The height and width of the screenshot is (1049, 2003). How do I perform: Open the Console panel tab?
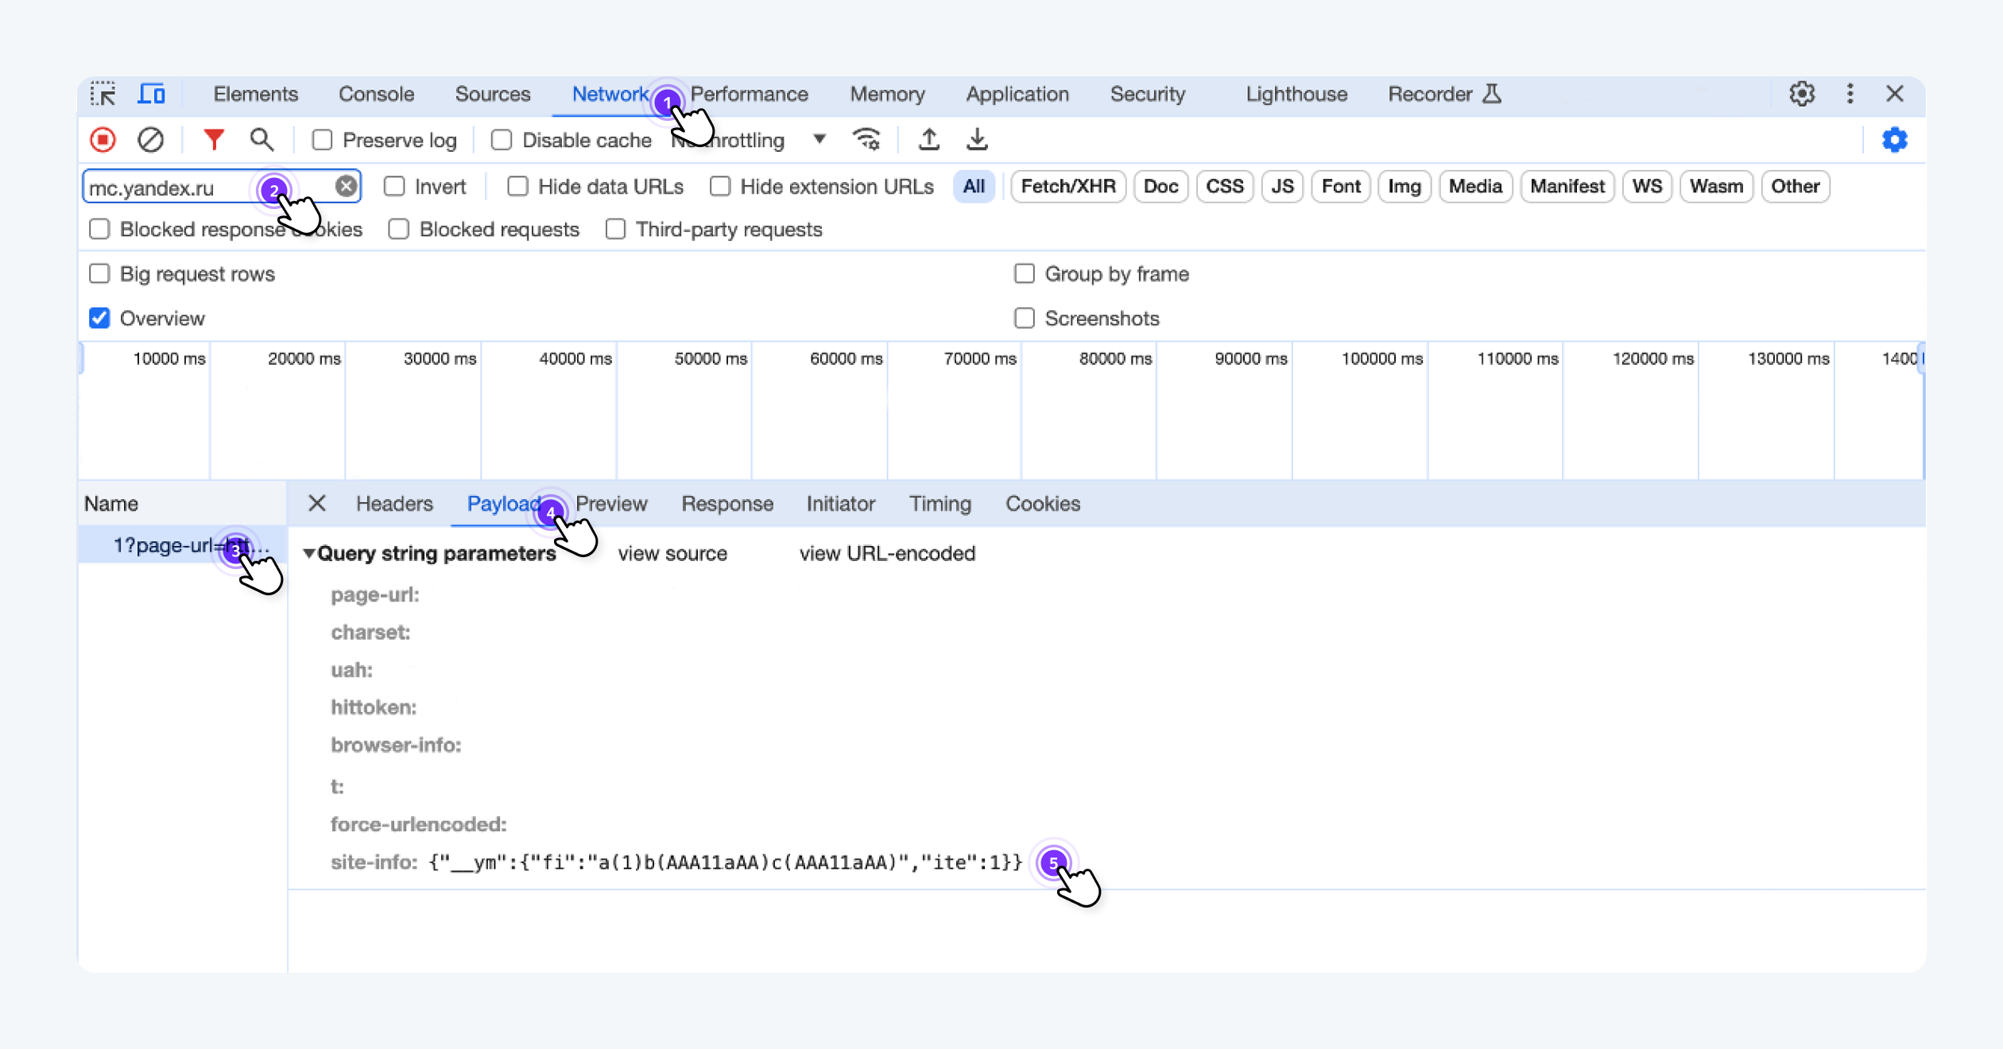pos(376,94)
